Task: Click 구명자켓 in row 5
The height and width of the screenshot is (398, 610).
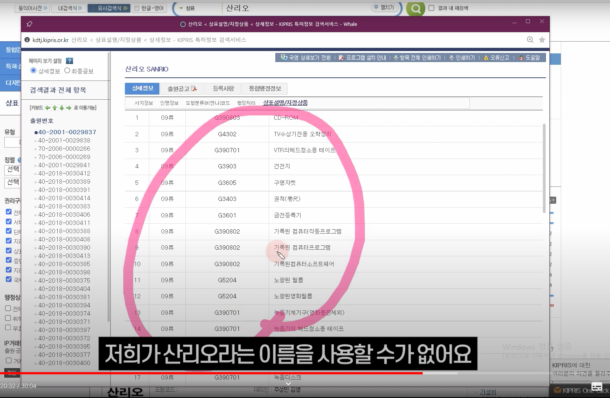Action: point(285,183)
